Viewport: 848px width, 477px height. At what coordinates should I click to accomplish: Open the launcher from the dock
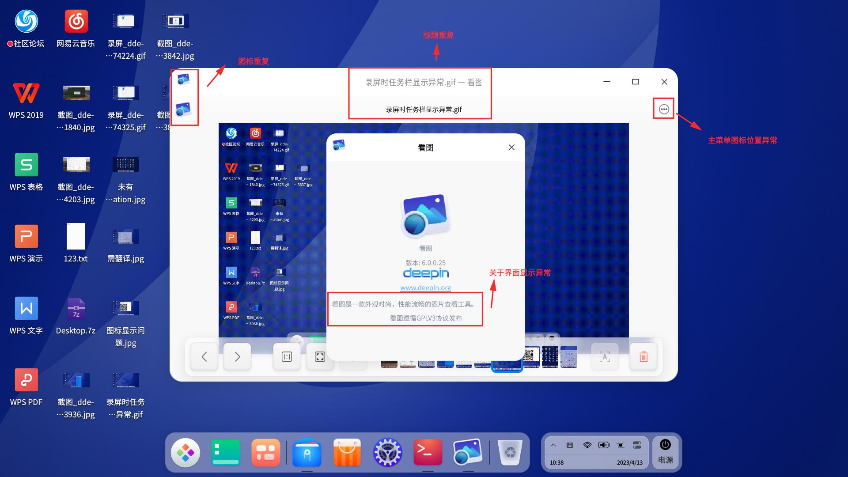pyautogui.click(x=185, y=453)
